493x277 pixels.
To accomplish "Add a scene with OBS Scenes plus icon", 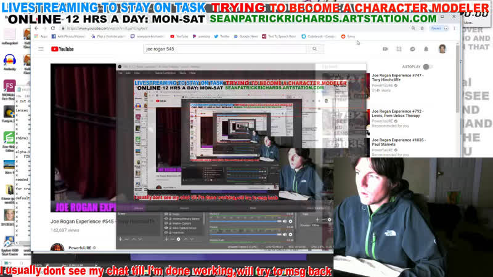I will (120, 239).
